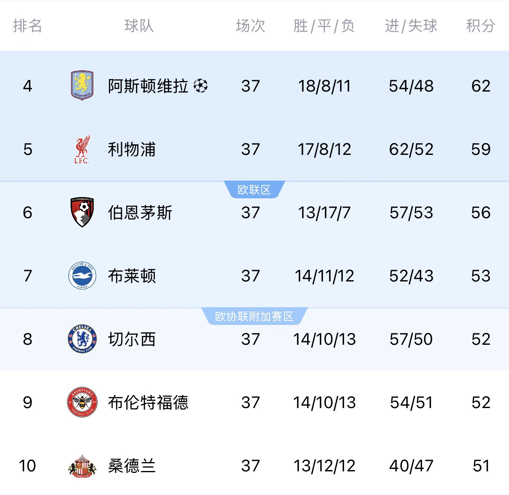The image size is (509, 495).
Task: Select 伯恩茅斯 record 13/17/7
Action: click(x=324, y=213)
